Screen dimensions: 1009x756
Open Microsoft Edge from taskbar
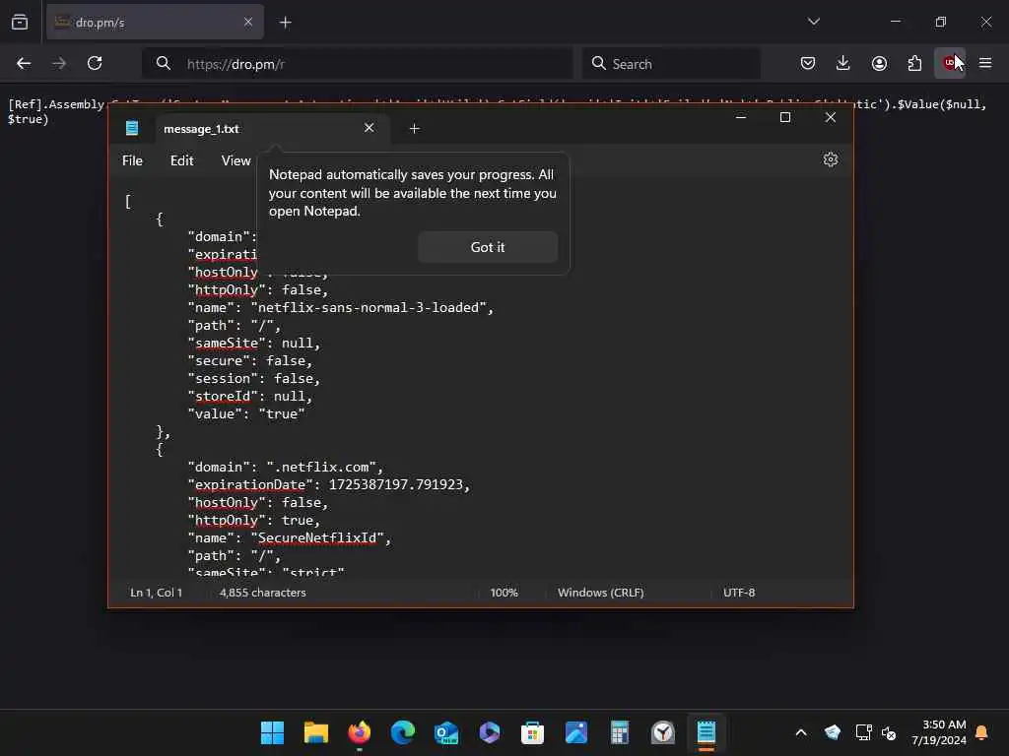(403, 732)
